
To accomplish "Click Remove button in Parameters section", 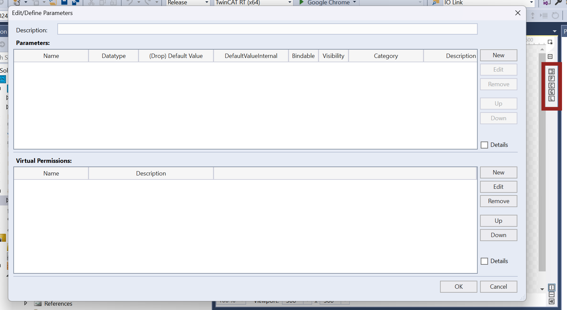I will pyautogui.click(x=499, y=84).
